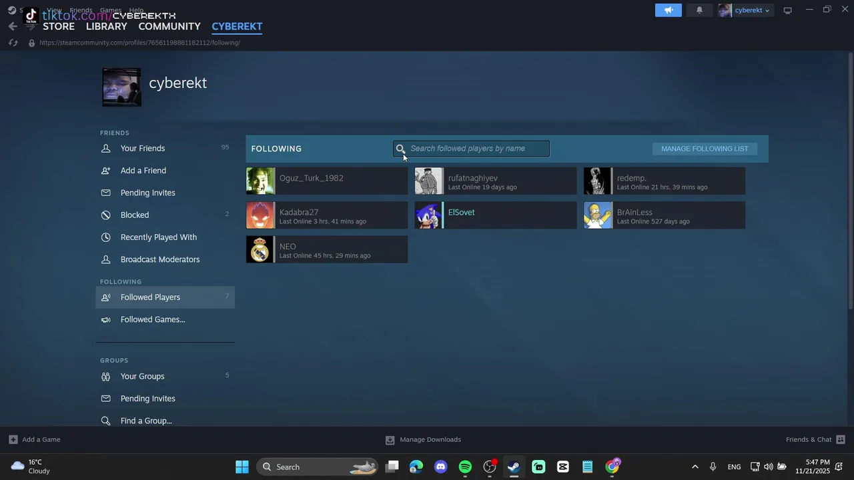Open Your Groups list

coord(165,376)
